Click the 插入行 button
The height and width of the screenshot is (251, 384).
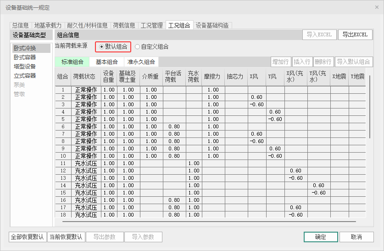(302, 62)
